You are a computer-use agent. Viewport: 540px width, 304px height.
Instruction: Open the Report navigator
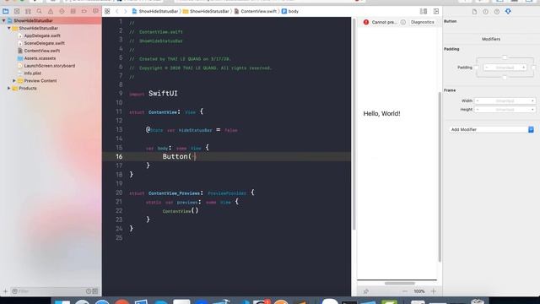coord(95,11)
